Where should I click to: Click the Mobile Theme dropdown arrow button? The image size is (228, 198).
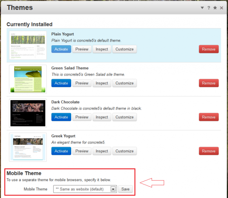113,189
